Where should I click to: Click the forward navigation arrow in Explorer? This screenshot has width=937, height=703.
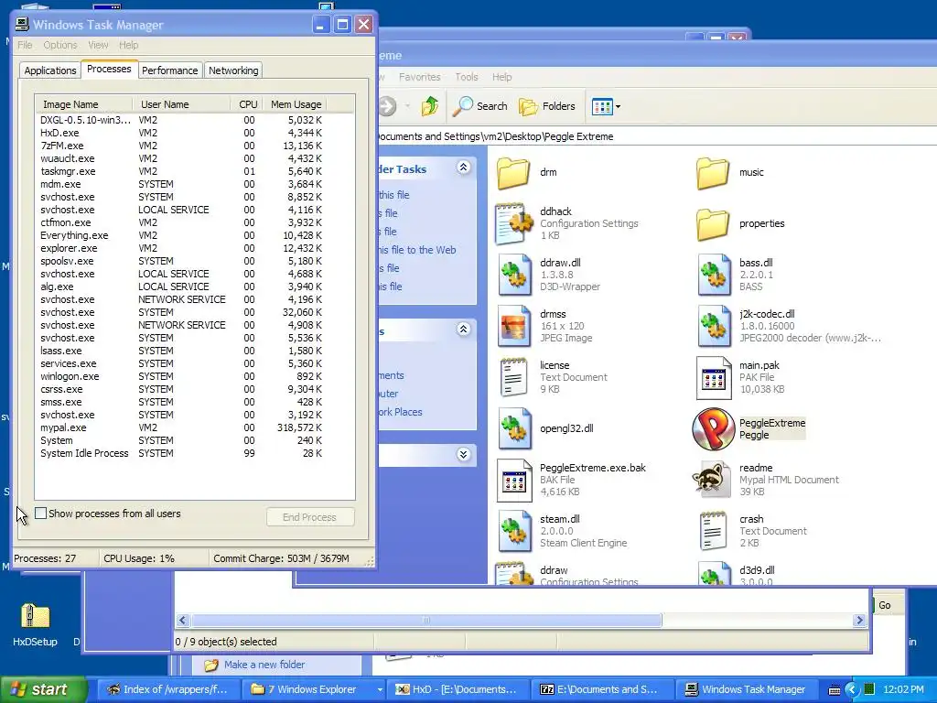click(x=388, y=106)
